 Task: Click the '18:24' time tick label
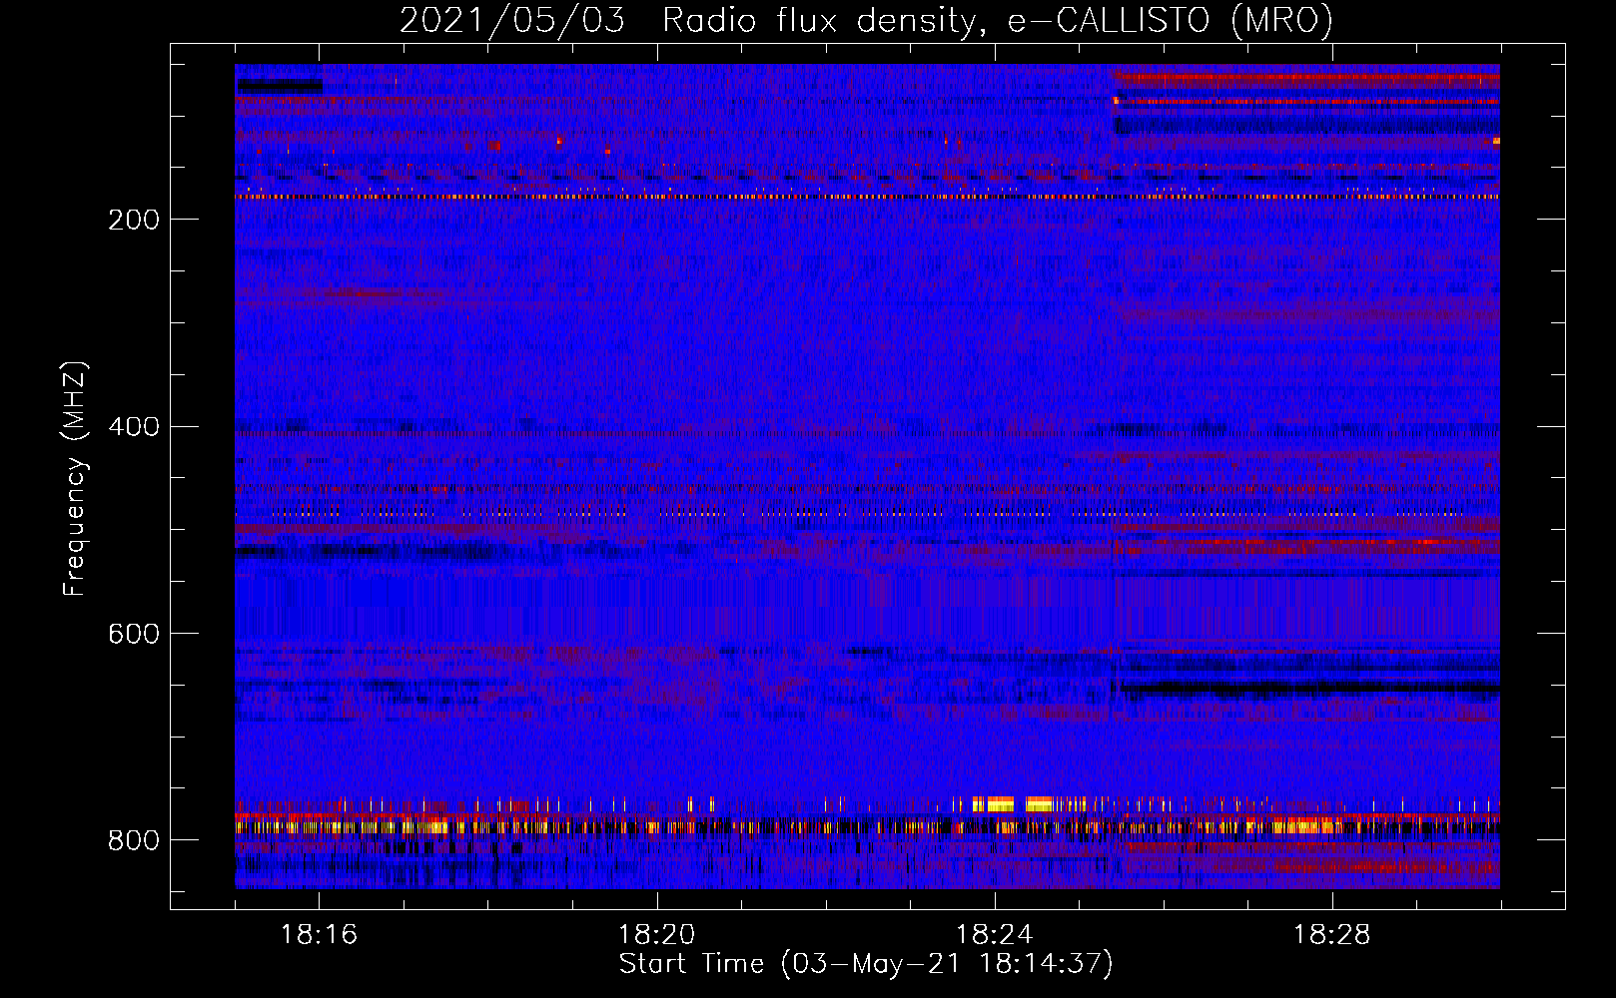click(x=994, y=935)
